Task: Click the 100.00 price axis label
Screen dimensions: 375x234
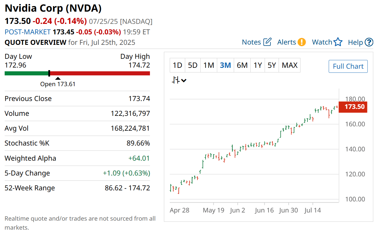Action: point(355,199)
